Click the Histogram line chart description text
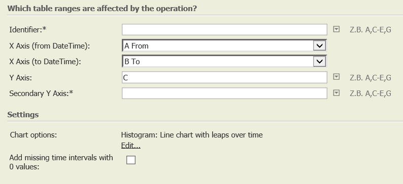This screenshot has height=184, width=403. [x=192, y=135]
